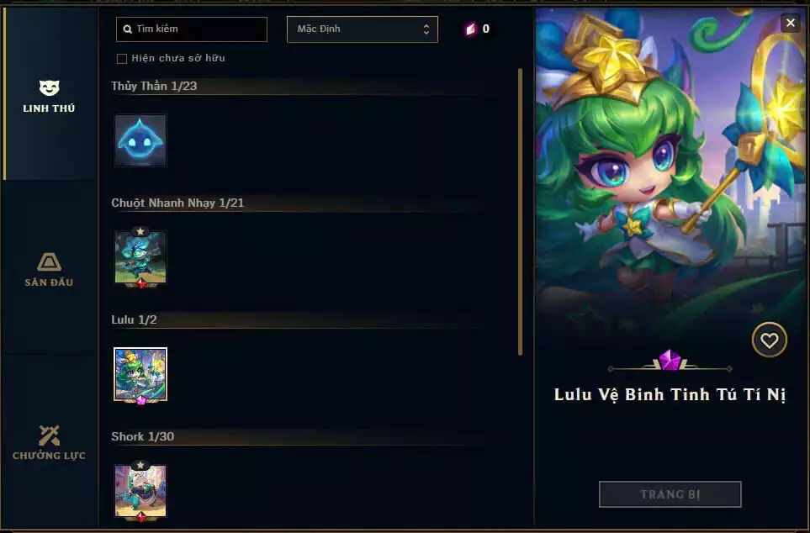Switch to the Chưởng Lực tab
The height and width of the screenshot is (533, 810).
(49, 442)
